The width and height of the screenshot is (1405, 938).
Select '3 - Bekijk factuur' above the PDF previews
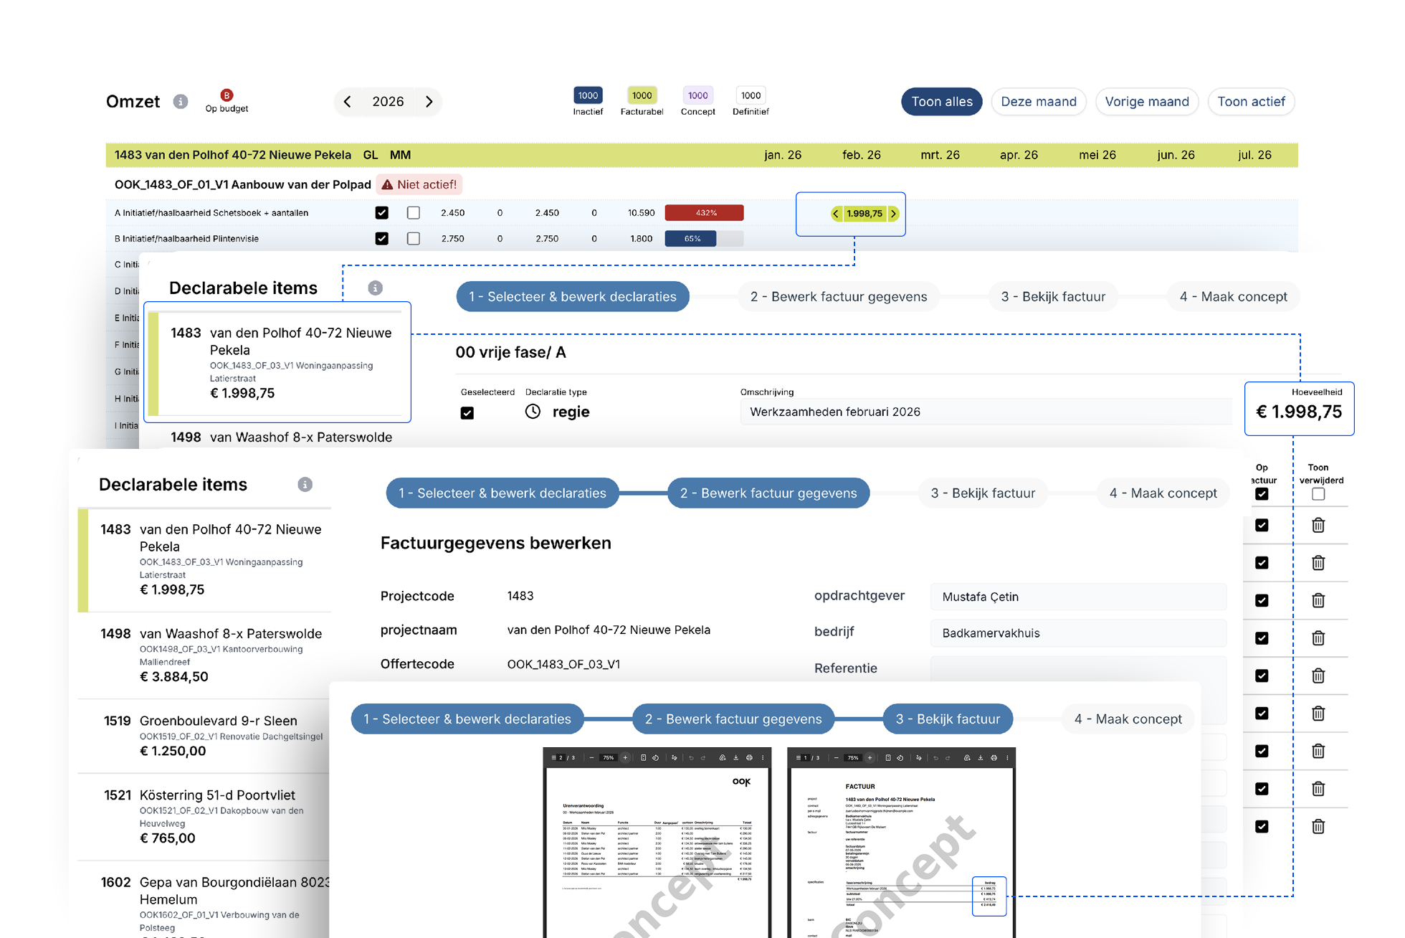(948, 719)
